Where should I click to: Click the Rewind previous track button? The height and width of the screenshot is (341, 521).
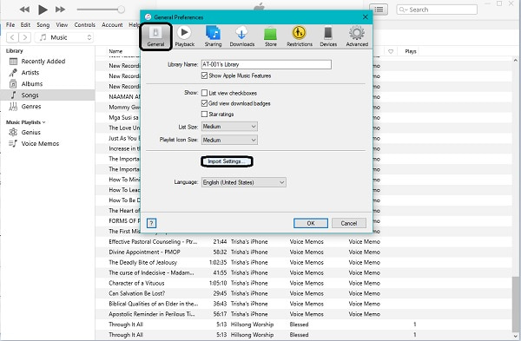pos(24,10)
